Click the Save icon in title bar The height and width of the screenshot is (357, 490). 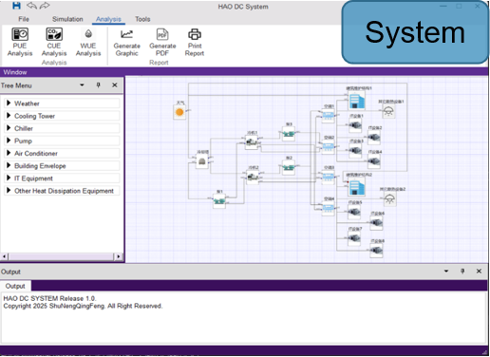coord(16,6)
